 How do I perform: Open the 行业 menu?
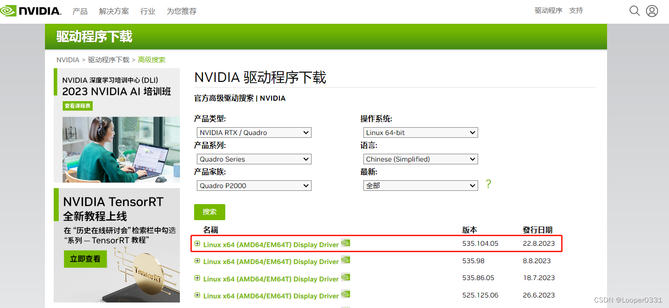click(148, 11)
